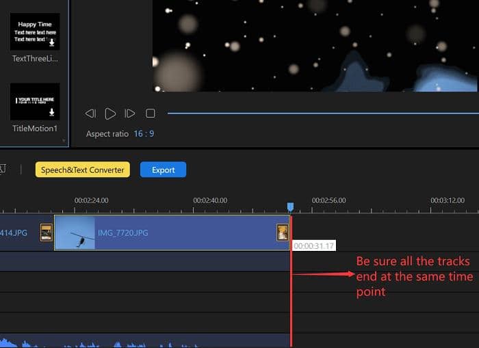Change the 16 : 9 aspect ratio

click(x=143, y=134)
